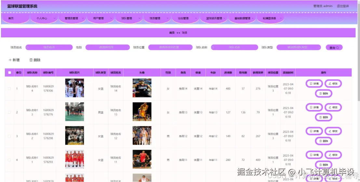The height and width of the screenshot is (182, 360).
Task: Check the checkbox for row 1
Action: (9, 89)
